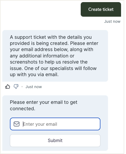Click "Just now" timestamp under Create ticket
The width and height of the screenshot is (126, 154).
(112, 21)
